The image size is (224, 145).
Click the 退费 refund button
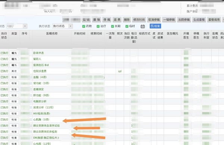(x=117, y=20)
